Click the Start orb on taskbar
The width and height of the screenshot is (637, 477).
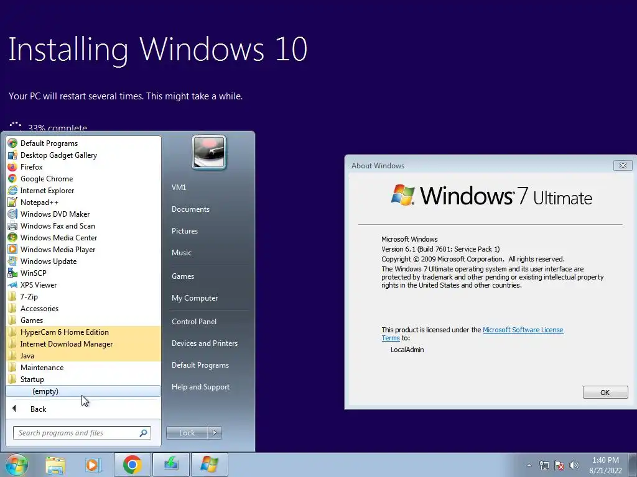16,465
